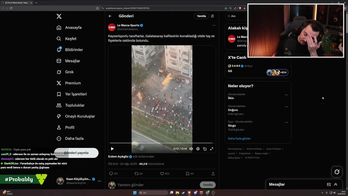
Task: Open Topluluklar communities
Action: click(70, 105)
